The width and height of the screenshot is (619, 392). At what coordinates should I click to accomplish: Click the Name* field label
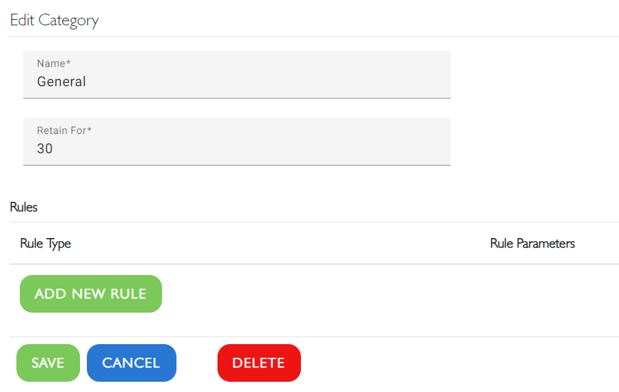pyautogui.click(x=53, y=63)
